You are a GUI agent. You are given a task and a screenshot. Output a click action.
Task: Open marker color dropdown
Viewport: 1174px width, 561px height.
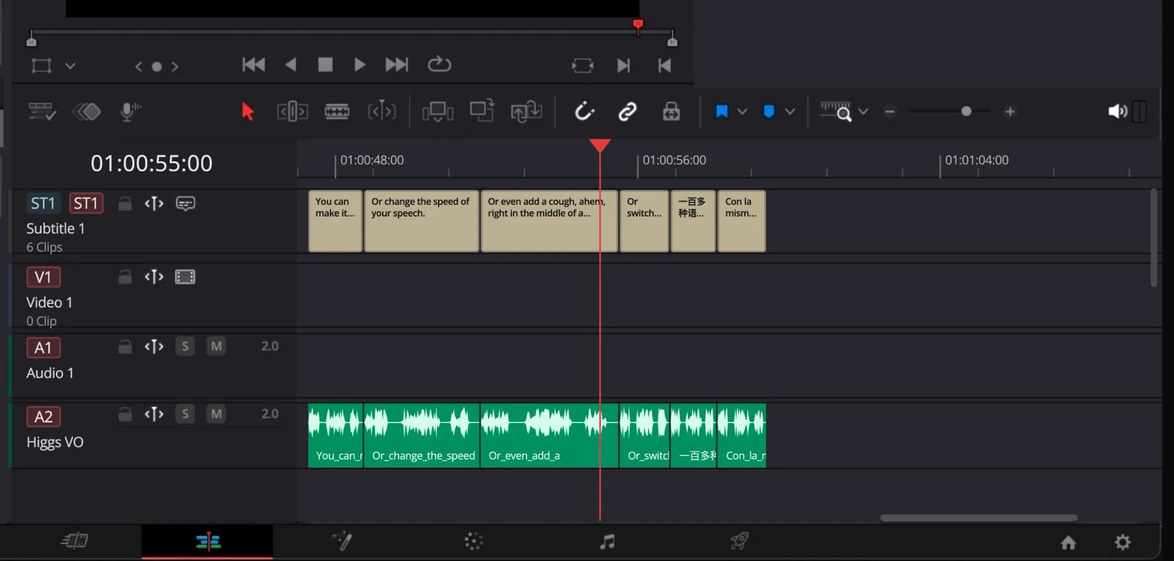click(x=790, y=111)
